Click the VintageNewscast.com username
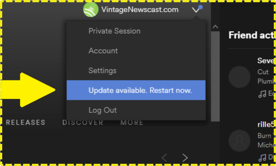Screen dimensions: 276x166 pos(140,9)
